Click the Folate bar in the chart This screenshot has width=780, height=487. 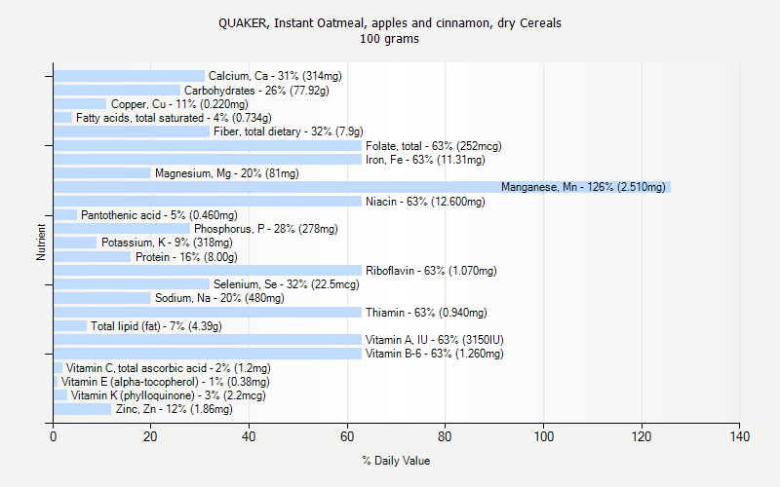[208, 145]
